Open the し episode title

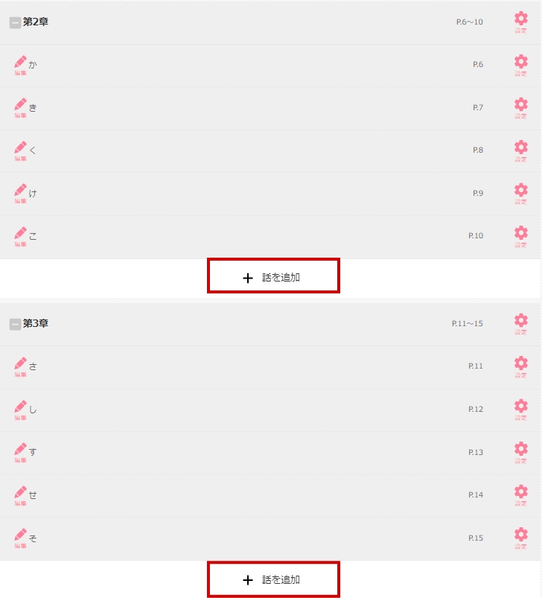[33, 410]
